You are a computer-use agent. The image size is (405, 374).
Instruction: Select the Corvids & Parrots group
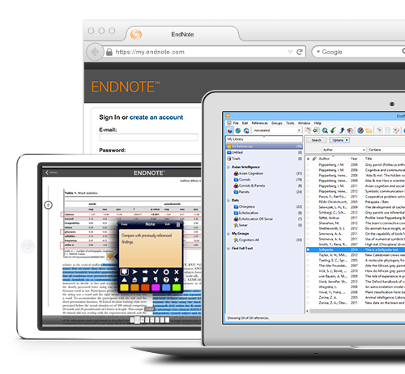(x=252, y=185)
